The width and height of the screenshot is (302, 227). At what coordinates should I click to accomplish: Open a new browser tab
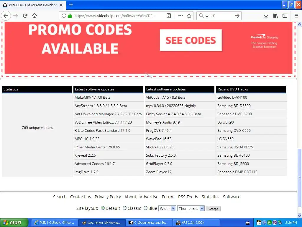[x=71, y=5]
